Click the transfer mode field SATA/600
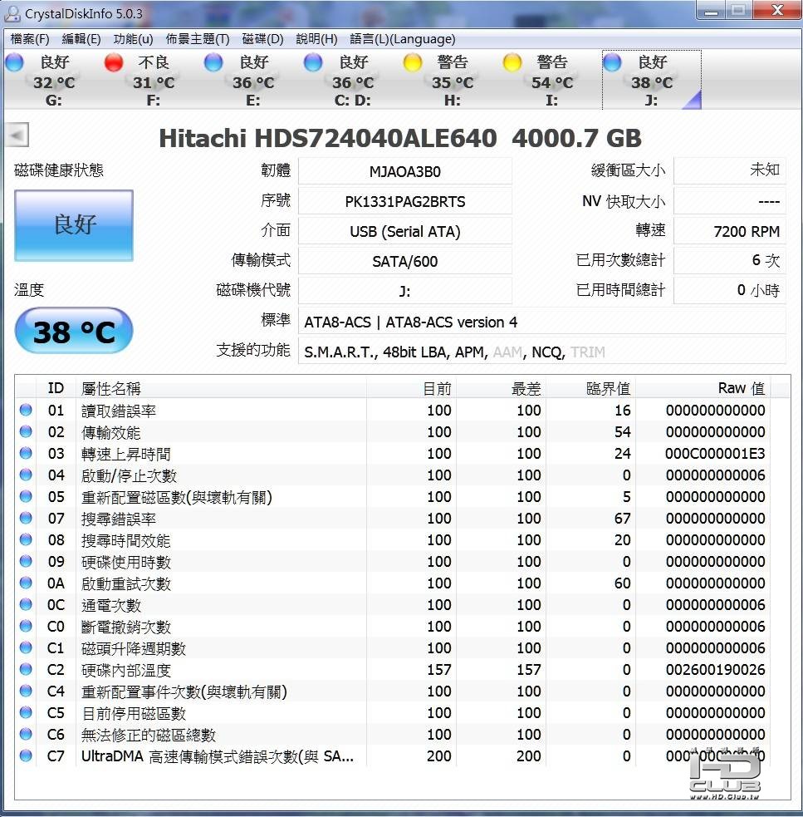 click(x=405, y=261)
